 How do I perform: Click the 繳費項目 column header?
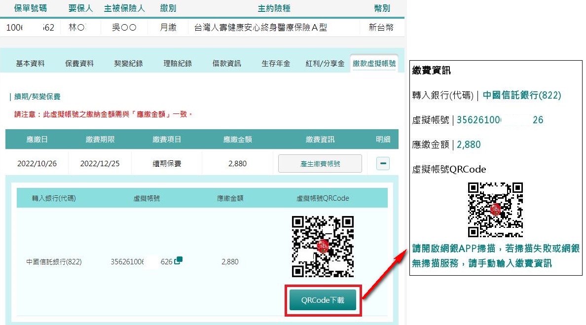(x=167, y=140)
